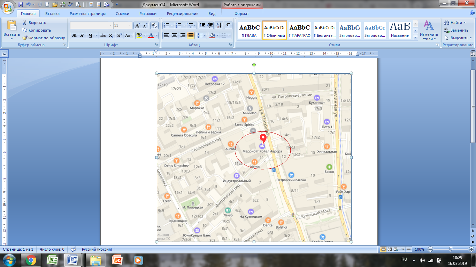The width and height of the screenshot is (476, 267).
Task: Expand the styles gallery more arrow
Action: (x=415, y=37)
